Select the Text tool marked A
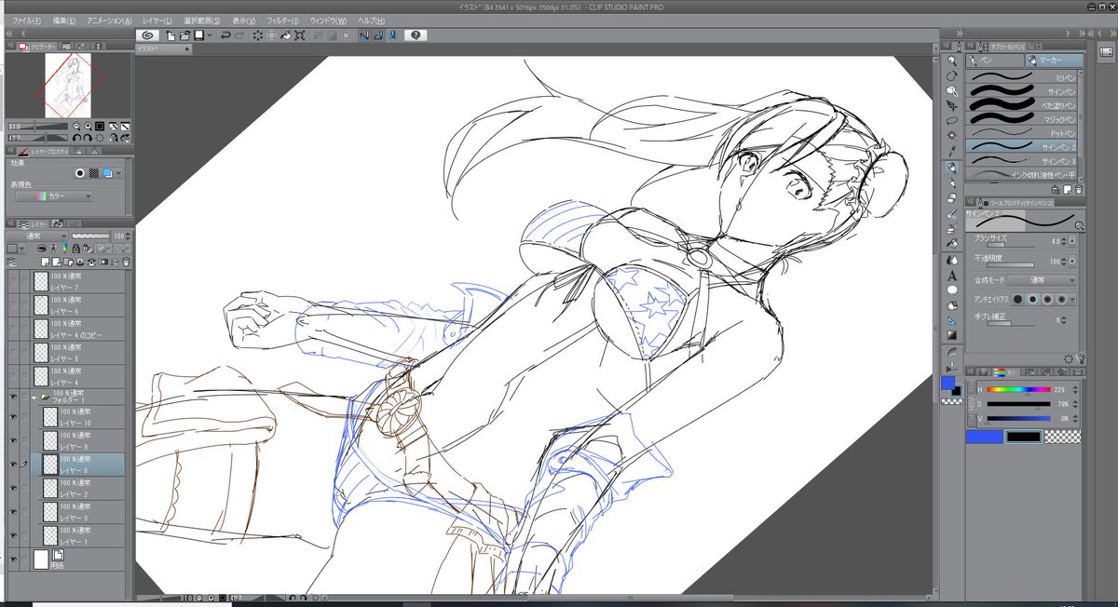The width and height of the screenshot is (1118, 607). click(951, 275)
